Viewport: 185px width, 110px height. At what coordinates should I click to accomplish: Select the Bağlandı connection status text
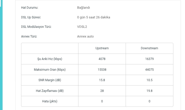coord(84,8)
